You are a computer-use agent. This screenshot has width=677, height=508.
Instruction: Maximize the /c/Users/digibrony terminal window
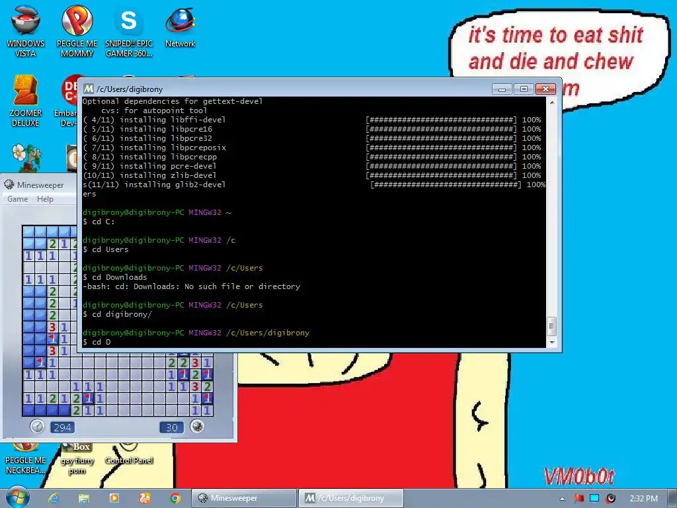524,89
